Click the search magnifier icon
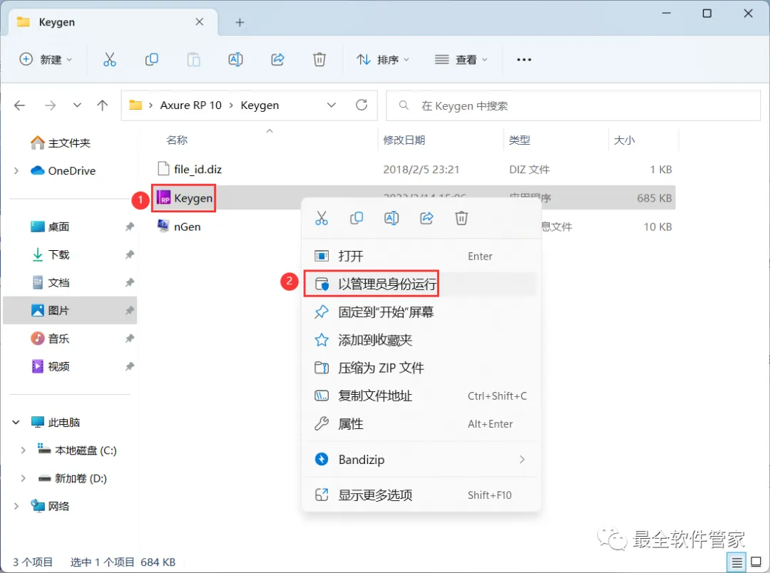Screen dimensions: 770x573 tap(404, 105)
